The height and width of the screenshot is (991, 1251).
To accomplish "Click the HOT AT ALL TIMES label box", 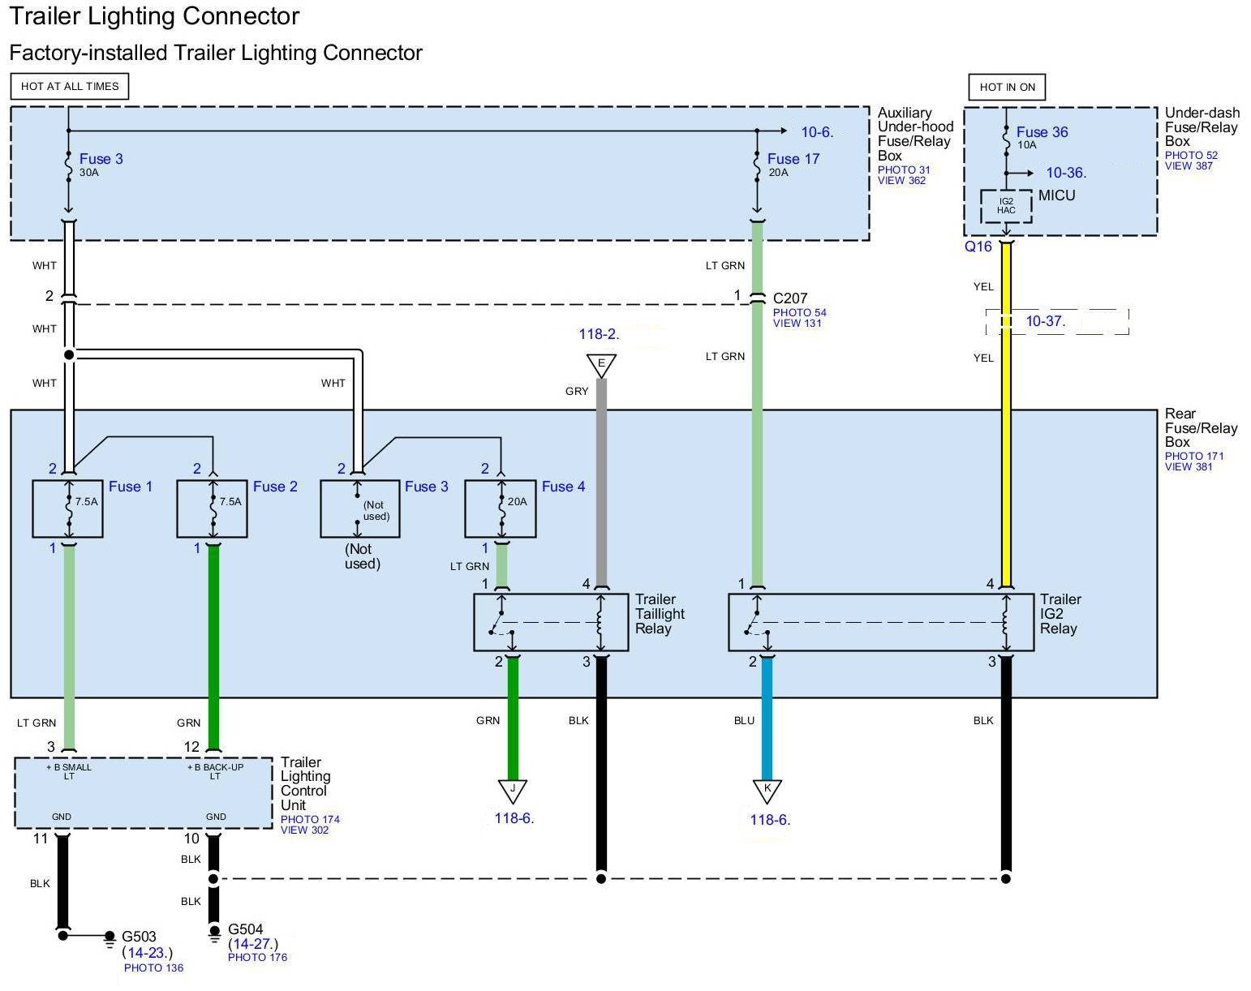I will pyautogui.click(x=70, y=86).
